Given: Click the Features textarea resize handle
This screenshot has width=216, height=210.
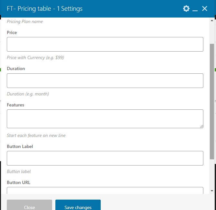Looking at the screenshot, I should point(201,126).
